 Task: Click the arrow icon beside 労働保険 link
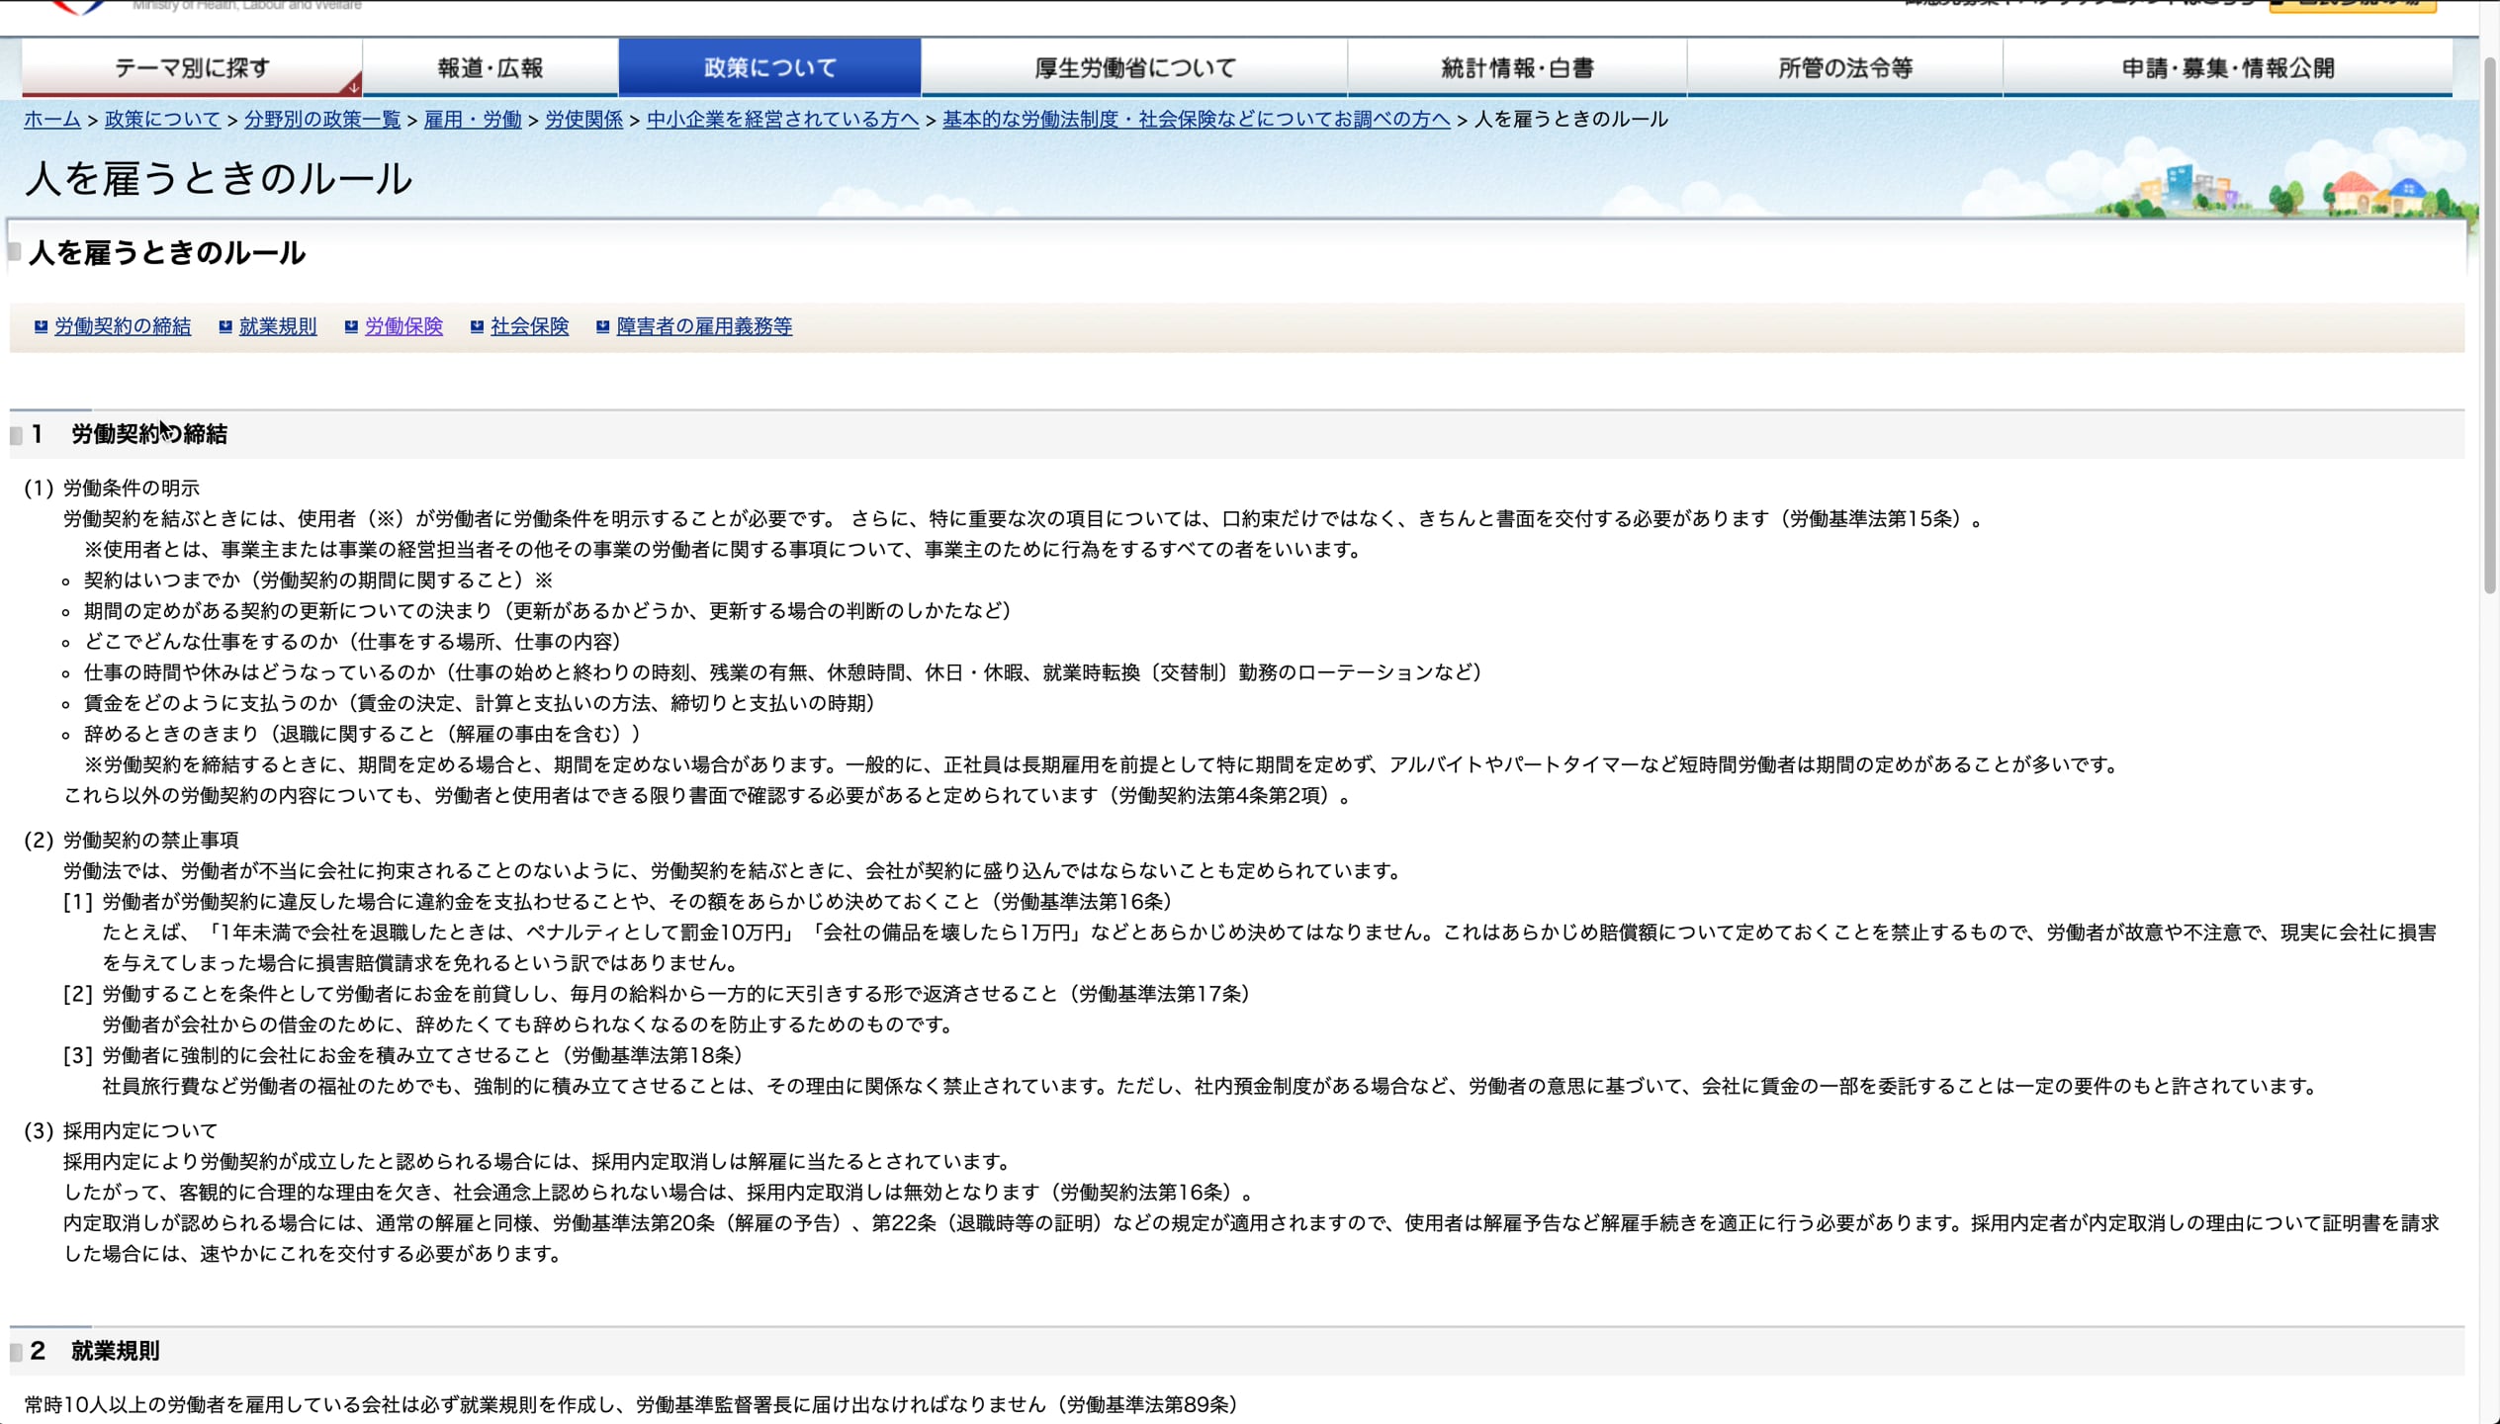point(350,326)
